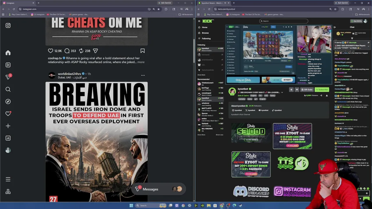Open Instagram notifications heart icon
This screenshot has width=372, height=209.
point(8,114)
